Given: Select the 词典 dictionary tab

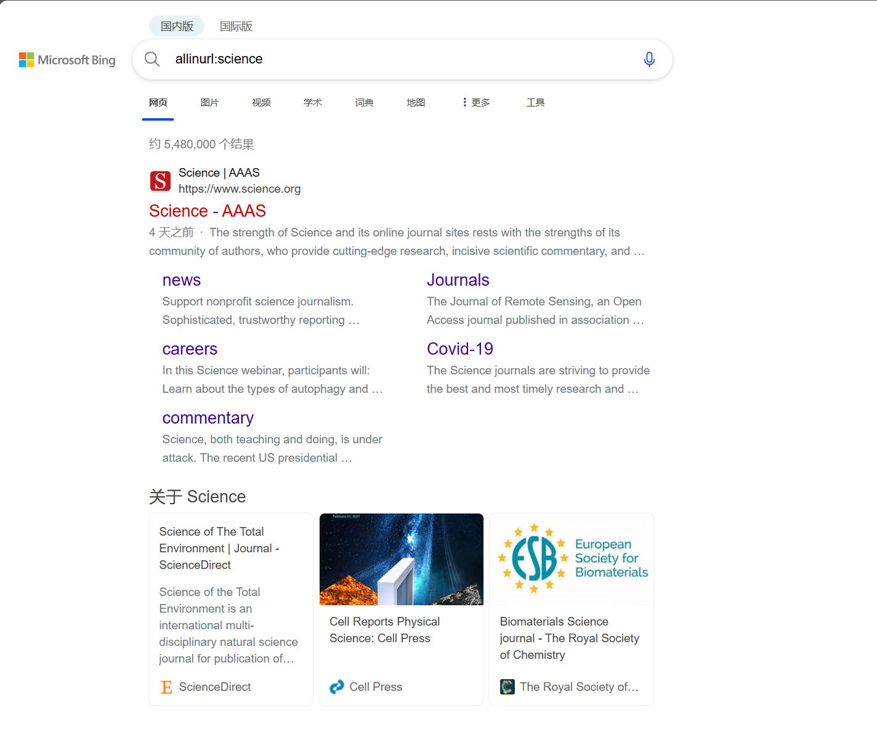Looking at the screenshot, I should point(365,102).
